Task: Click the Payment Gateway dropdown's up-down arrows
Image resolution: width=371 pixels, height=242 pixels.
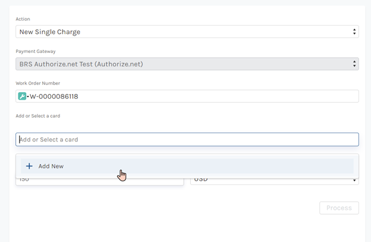Action: click(354, 64)
